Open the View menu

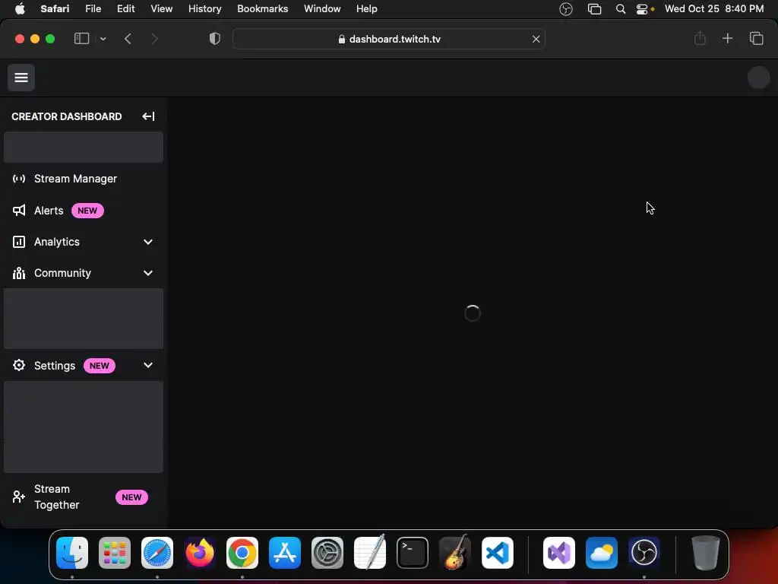[x=161, y=8]
